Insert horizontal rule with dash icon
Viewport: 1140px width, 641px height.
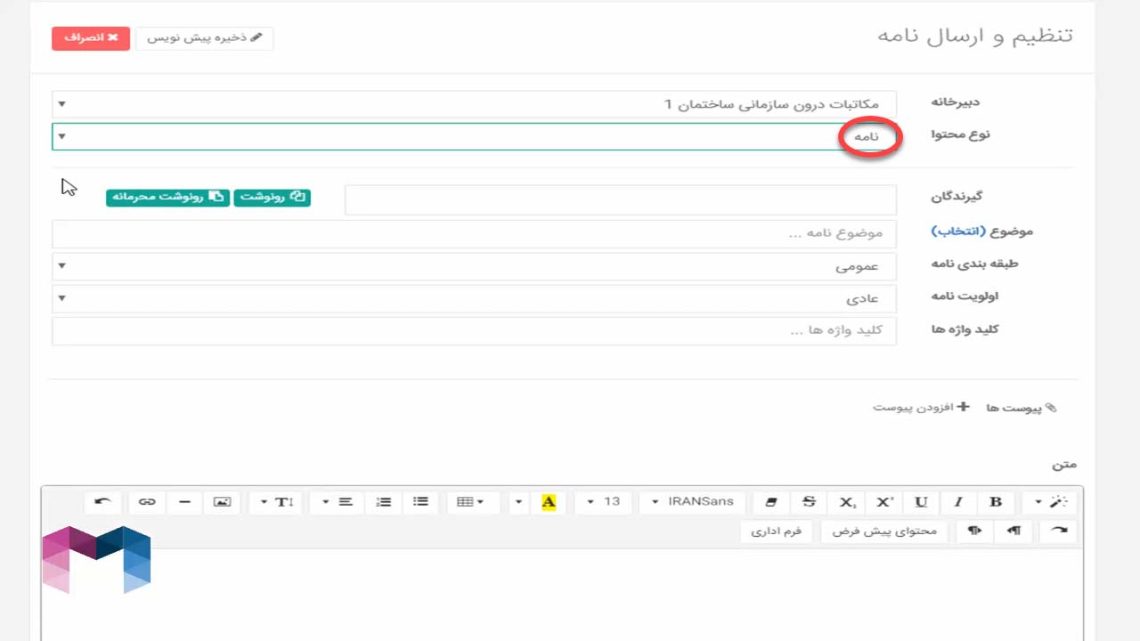tap(184, 502)
